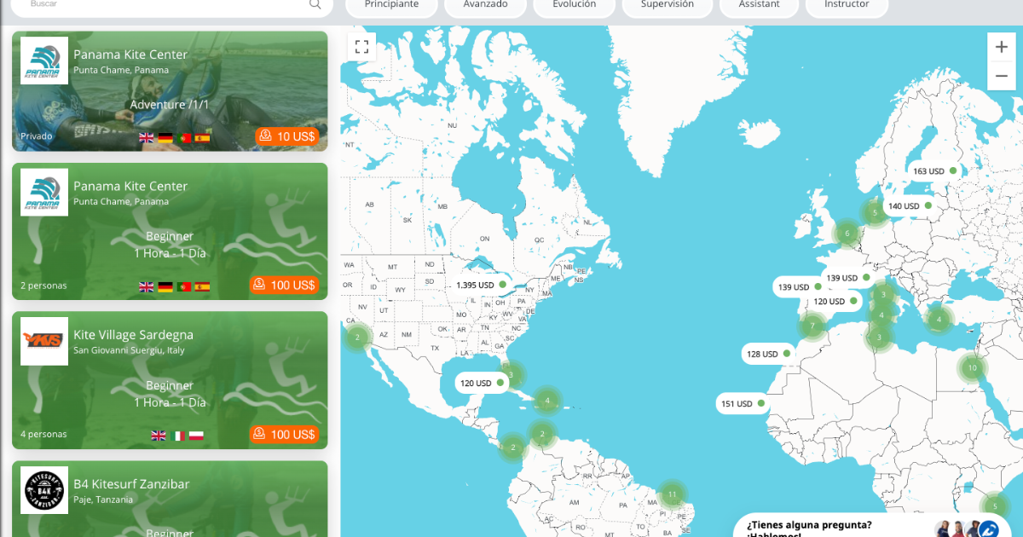Click the 10 US$ price button
This screenshot has width=1023, height=537.
point(286,136)
